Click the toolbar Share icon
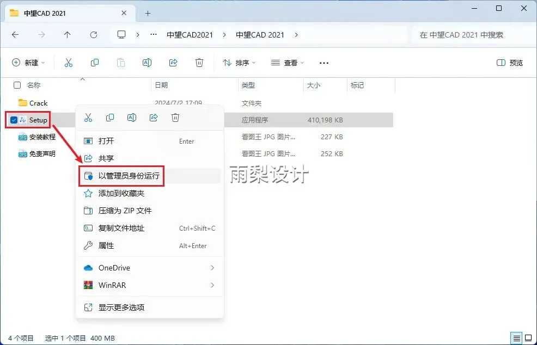 (x=173, y=63)
